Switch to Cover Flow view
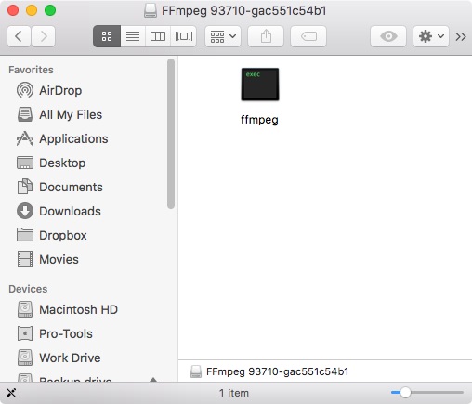This screenshot has height=404, width=472. (183, 36)
